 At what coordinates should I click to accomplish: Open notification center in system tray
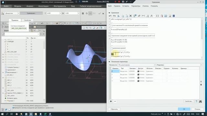pyautogui.click(x=203, y=114)
